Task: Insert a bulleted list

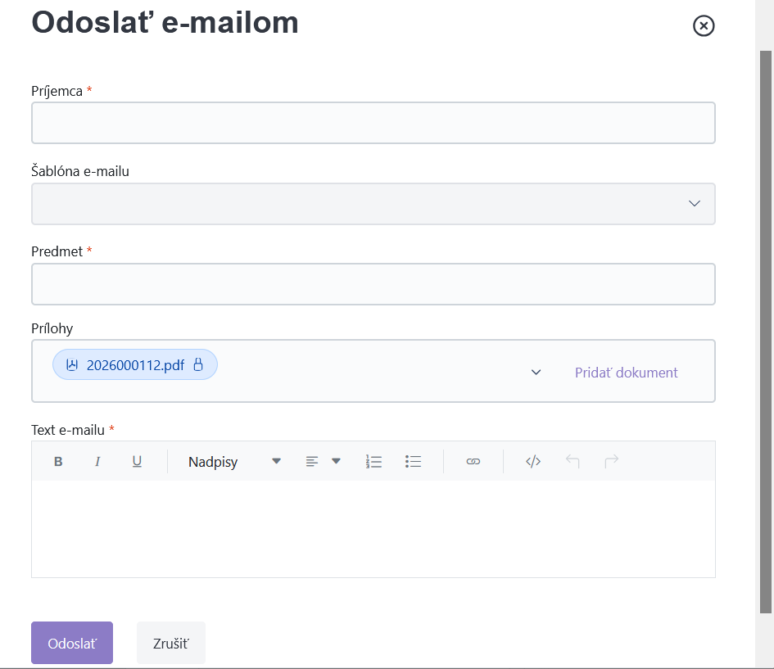Action: [x=413, y=461]
